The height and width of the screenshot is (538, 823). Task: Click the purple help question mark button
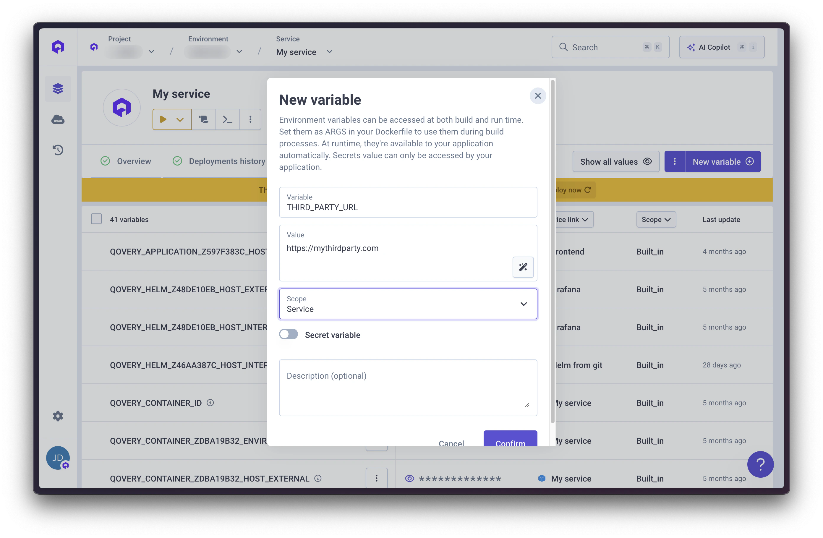point(760,464)
